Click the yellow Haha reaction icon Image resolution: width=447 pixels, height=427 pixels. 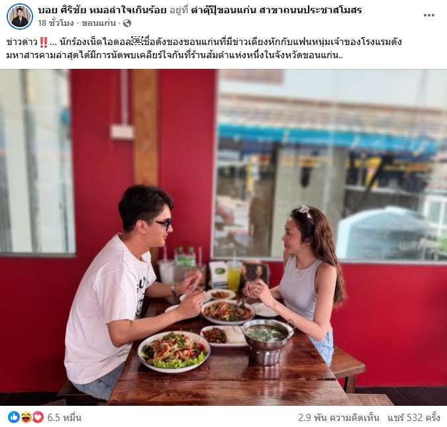(26, 418)
